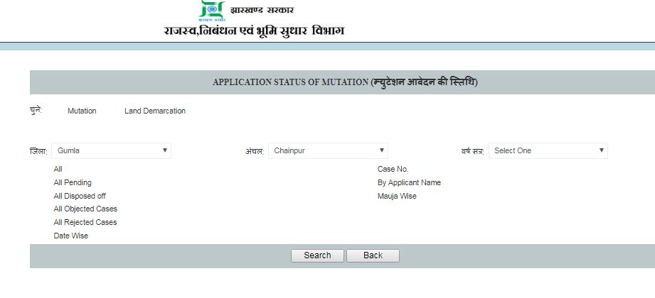The image size is (655, 298).
Task: Choose the Mauja Wise search option
Action: pyautogui.click(x=397, y=196)
